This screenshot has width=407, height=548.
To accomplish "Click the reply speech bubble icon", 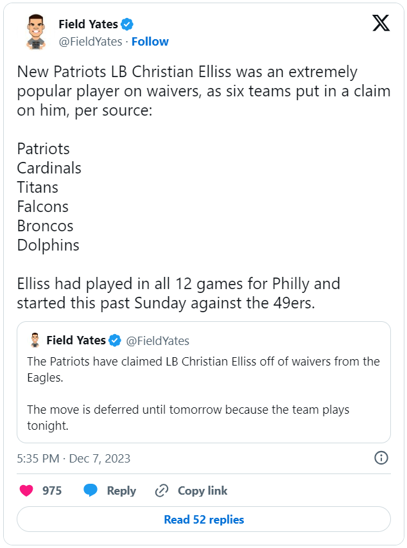I will [91, 491].
